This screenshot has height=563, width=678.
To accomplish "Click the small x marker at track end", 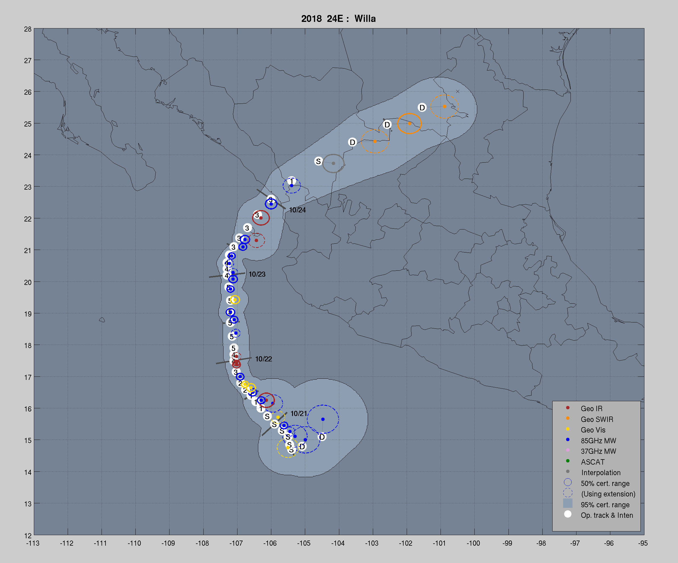I will click(458, 91).
